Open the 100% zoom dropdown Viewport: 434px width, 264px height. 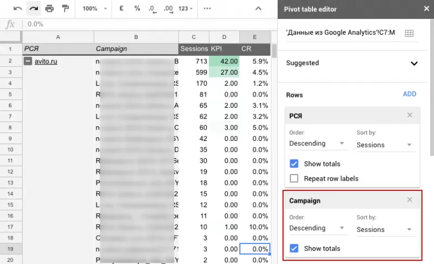pyautogui.click(x=94, y=9)
